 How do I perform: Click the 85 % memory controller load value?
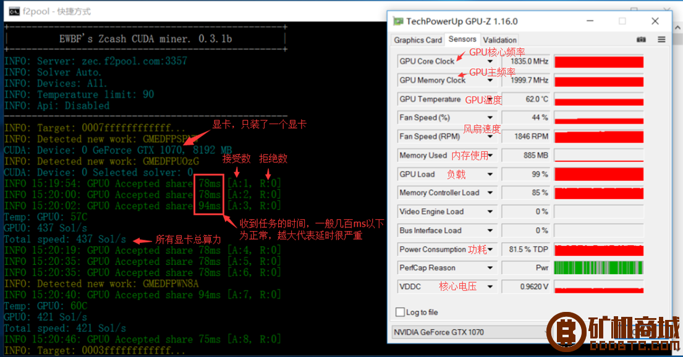(526, 193)
